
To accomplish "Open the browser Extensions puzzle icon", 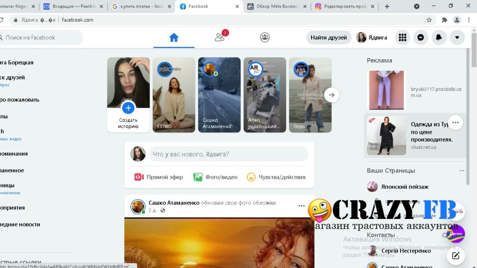I will pos(445,20).
